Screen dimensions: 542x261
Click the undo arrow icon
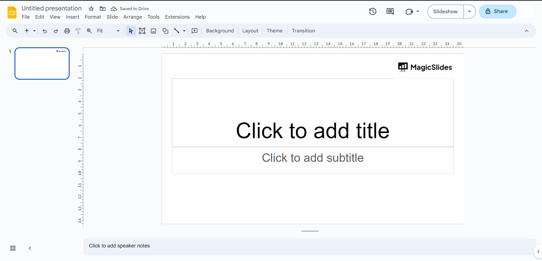coord(45,31)
